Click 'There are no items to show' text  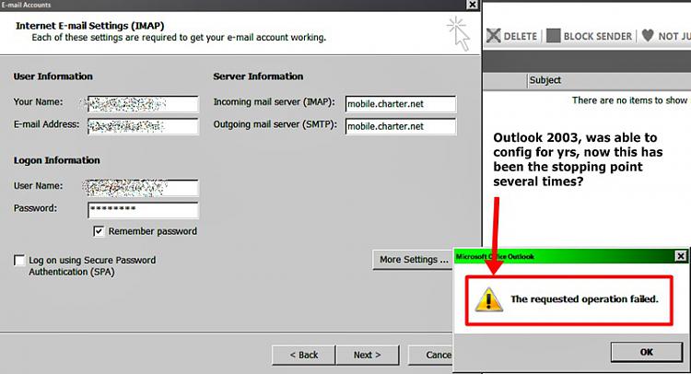pyautogui.click(x=629, y=100)
